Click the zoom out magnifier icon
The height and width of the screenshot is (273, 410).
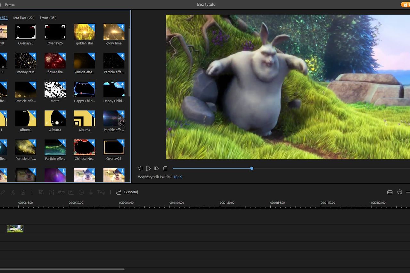click(x=399, y=192)
